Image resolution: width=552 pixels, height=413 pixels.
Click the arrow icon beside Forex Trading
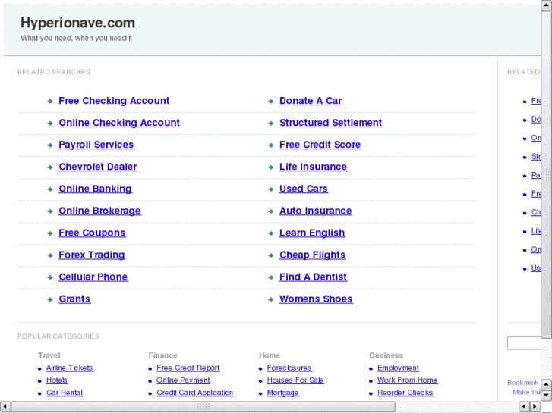[50, 255]
